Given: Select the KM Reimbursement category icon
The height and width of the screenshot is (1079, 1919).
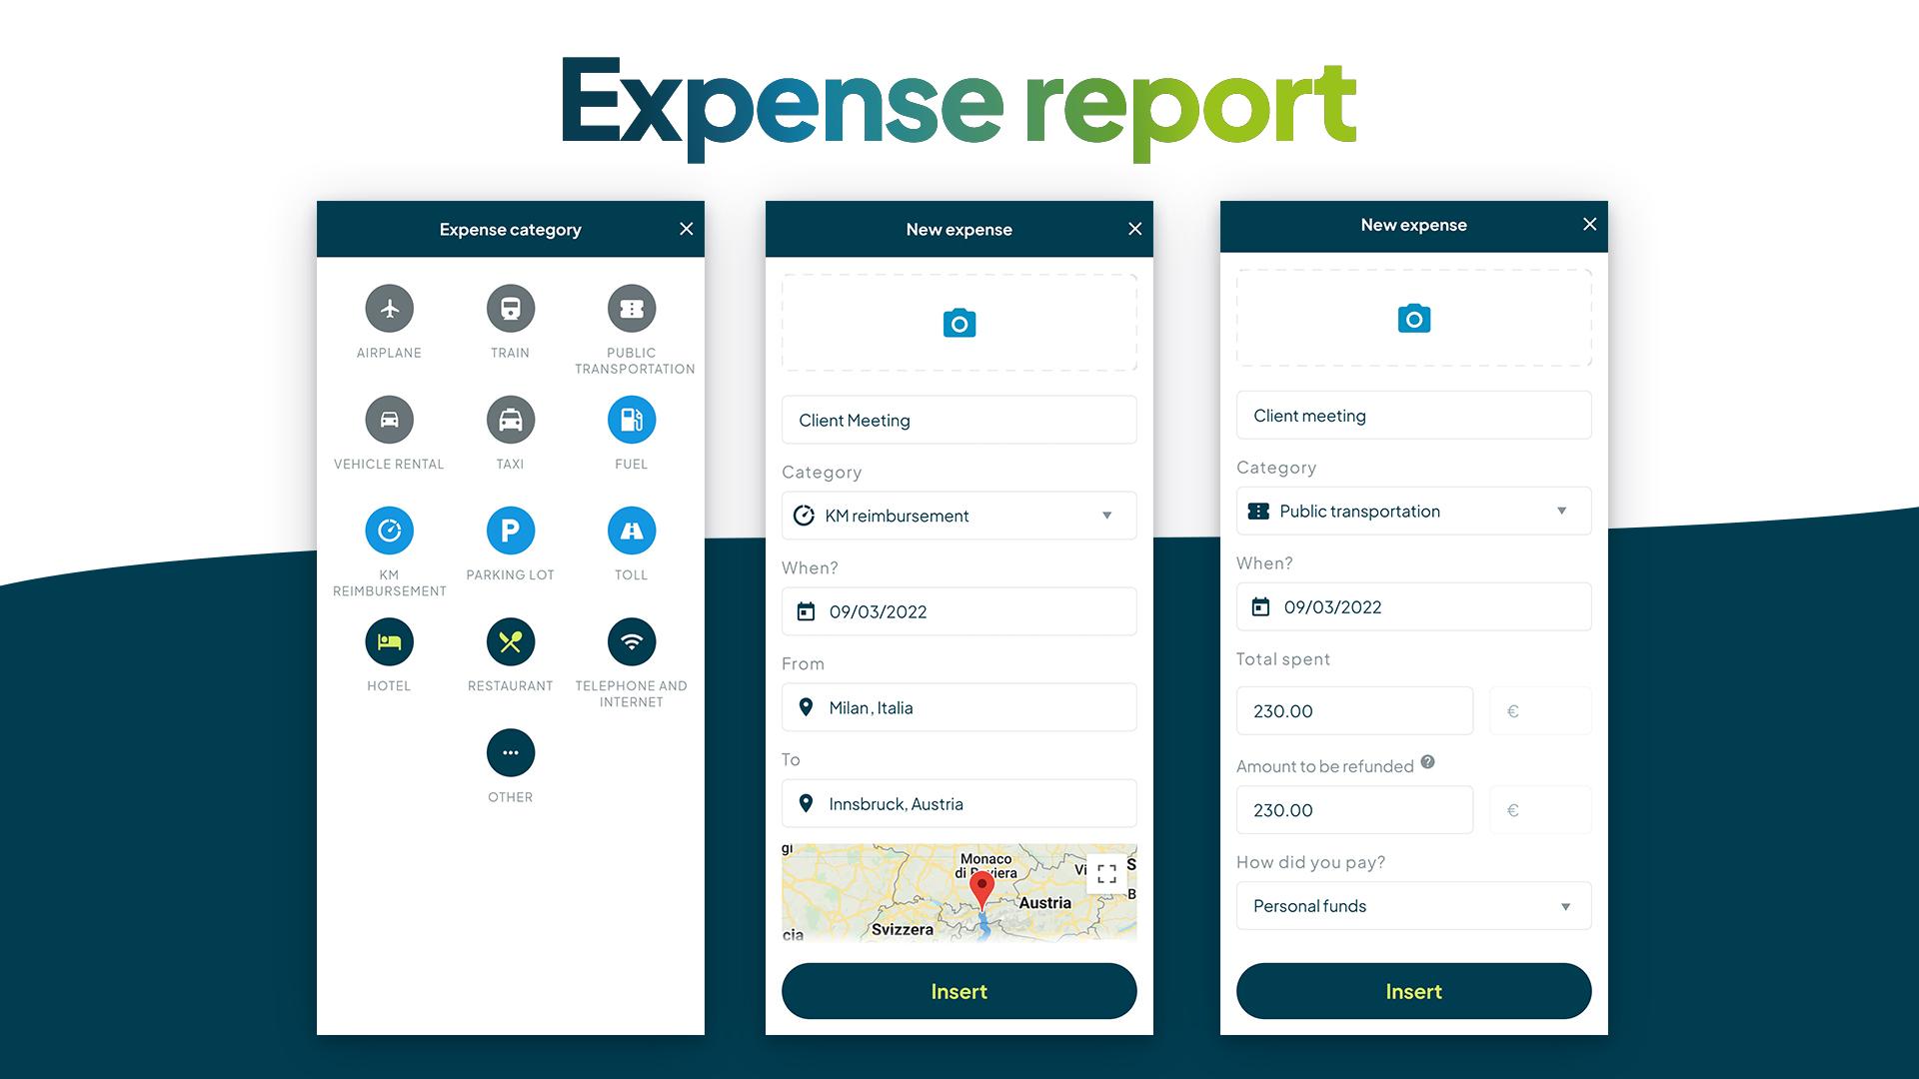Looking at the screenshot, I should point(388,531).
